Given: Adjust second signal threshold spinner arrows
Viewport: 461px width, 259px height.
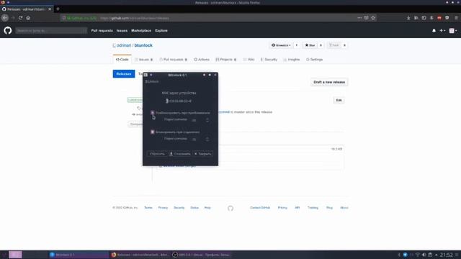Looking at the screenshot, I should [207, 139].
